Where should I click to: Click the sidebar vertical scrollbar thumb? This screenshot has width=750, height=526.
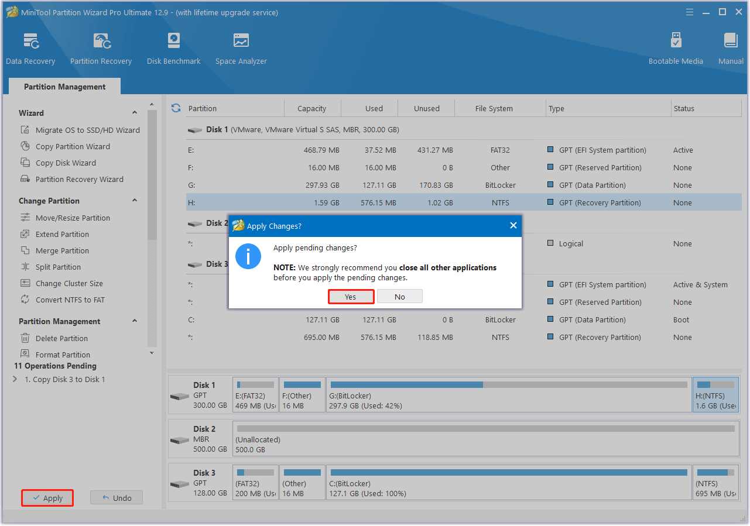pos(152,174)
